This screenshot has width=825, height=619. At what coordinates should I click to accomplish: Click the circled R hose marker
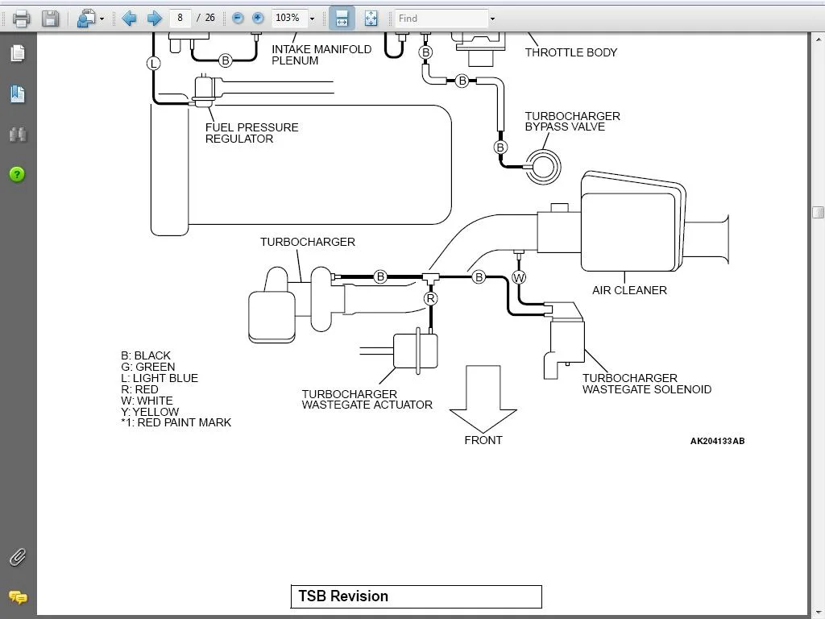click(x=430, y=299)
